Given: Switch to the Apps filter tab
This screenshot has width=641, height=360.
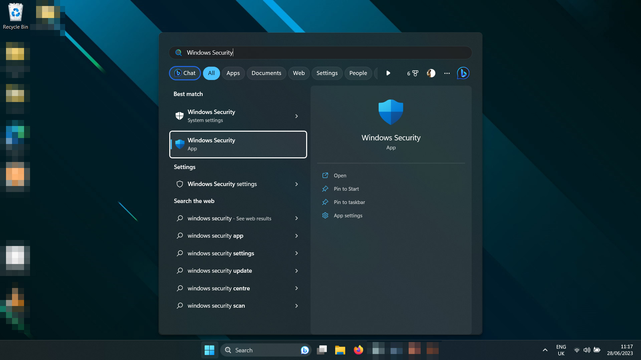Looking at the screenshot, I should pyautogui.click(x=233, y=73).
